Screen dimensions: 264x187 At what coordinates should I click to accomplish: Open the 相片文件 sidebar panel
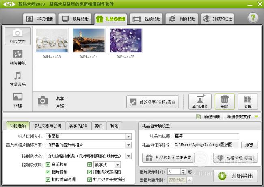18,36
